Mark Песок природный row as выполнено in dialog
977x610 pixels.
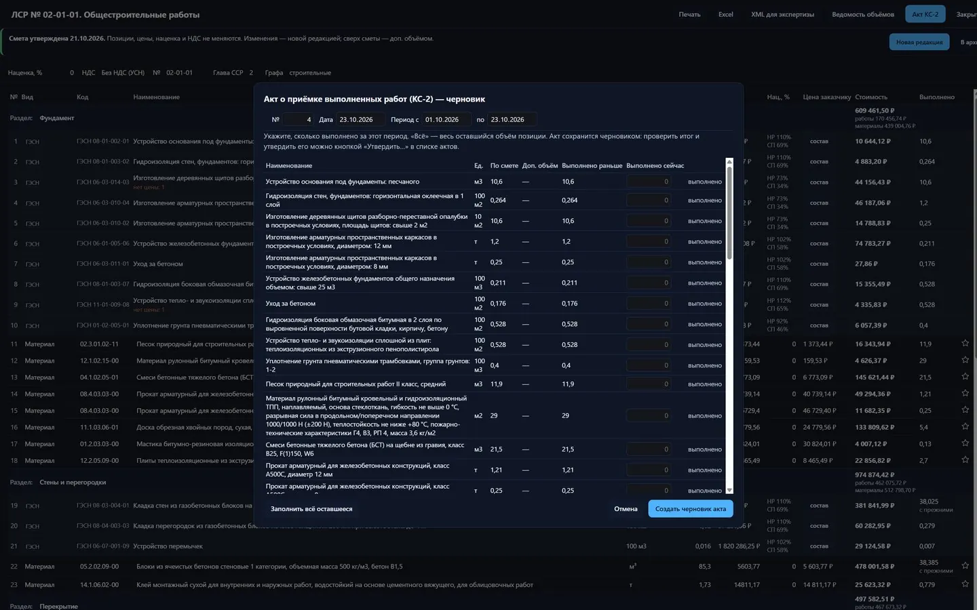(704, 384)
